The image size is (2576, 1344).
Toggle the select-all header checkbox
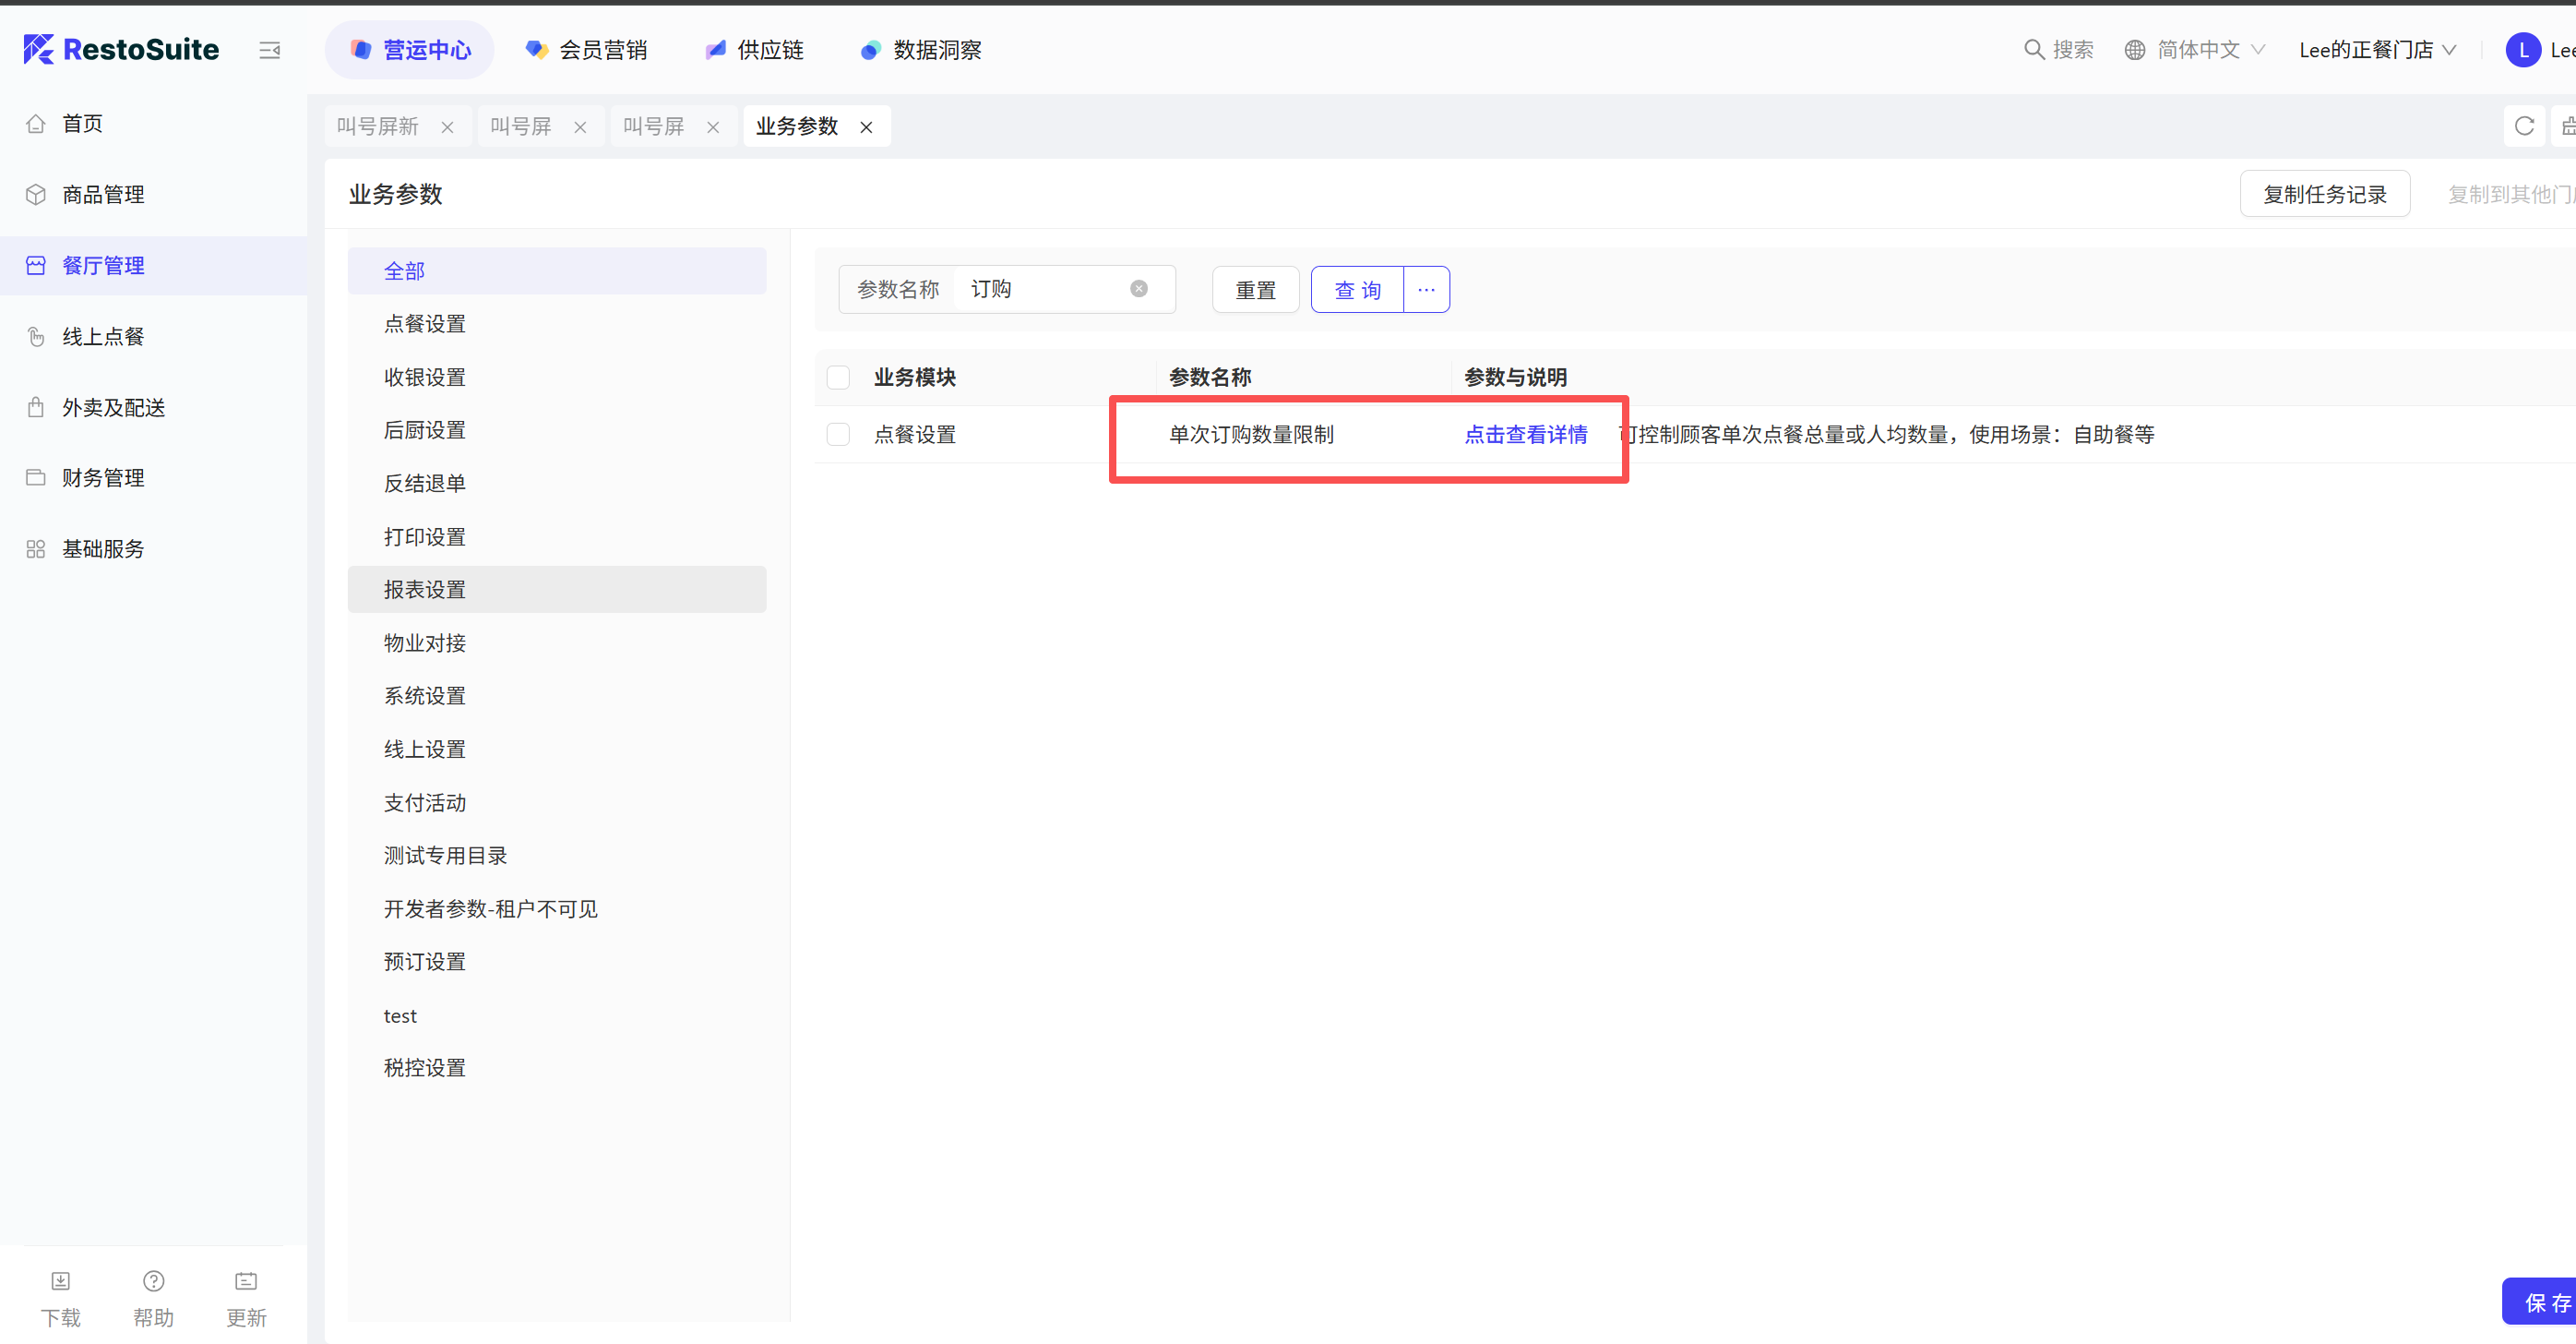point(838,378)
